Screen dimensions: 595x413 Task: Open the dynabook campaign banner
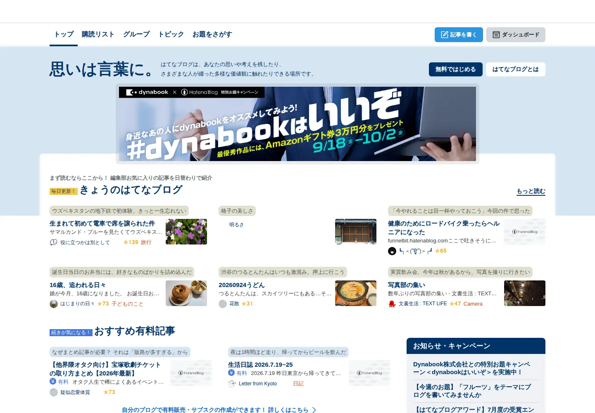[297, 124]
